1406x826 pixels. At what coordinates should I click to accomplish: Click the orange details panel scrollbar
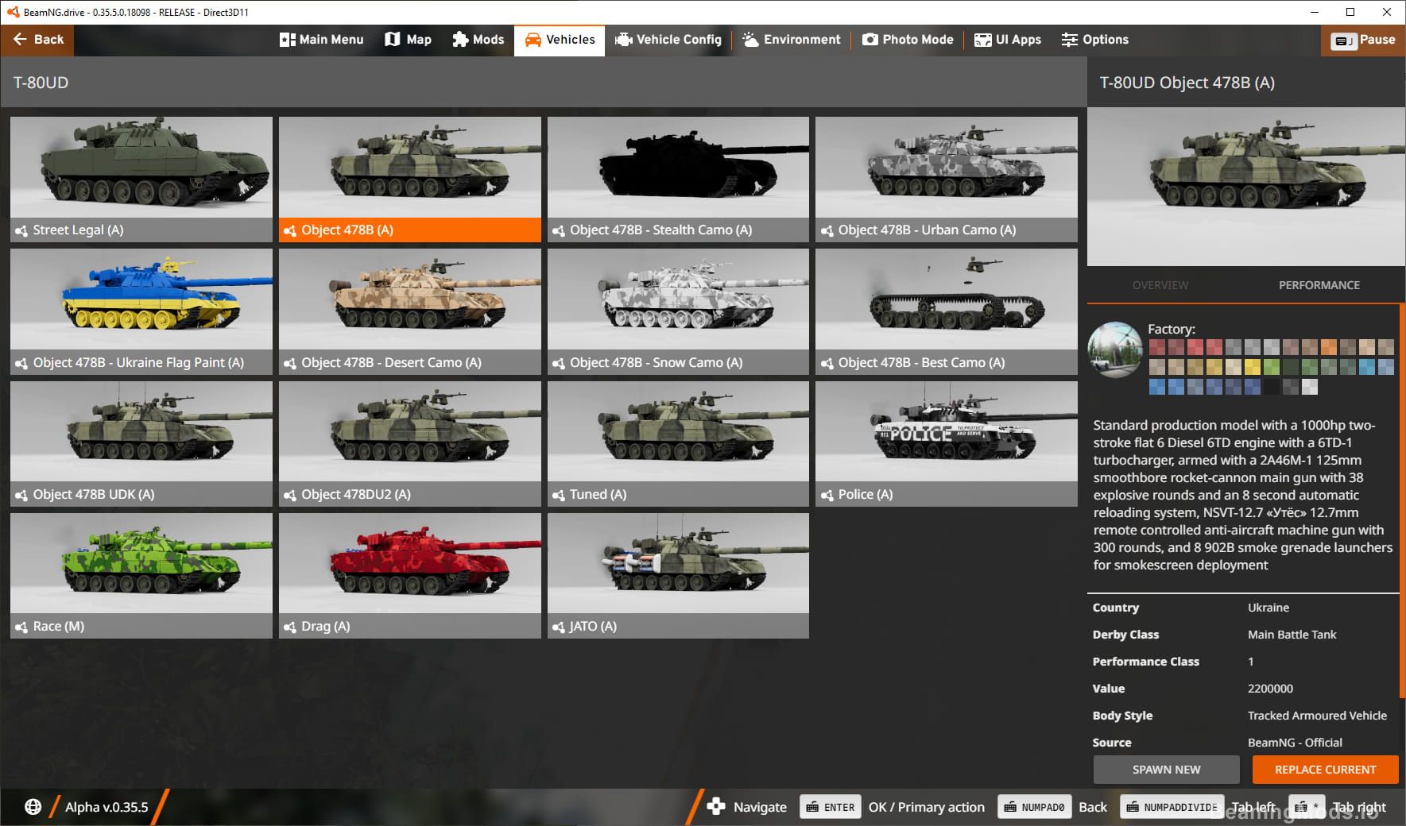pos(1402,500)
